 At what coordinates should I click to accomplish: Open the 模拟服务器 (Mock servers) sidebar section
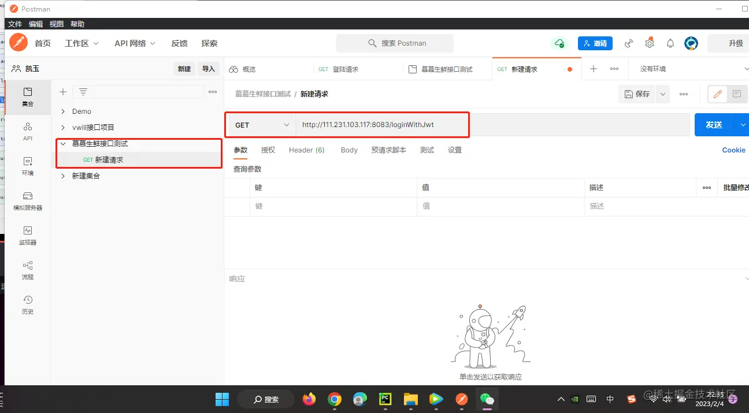point(28,200)
